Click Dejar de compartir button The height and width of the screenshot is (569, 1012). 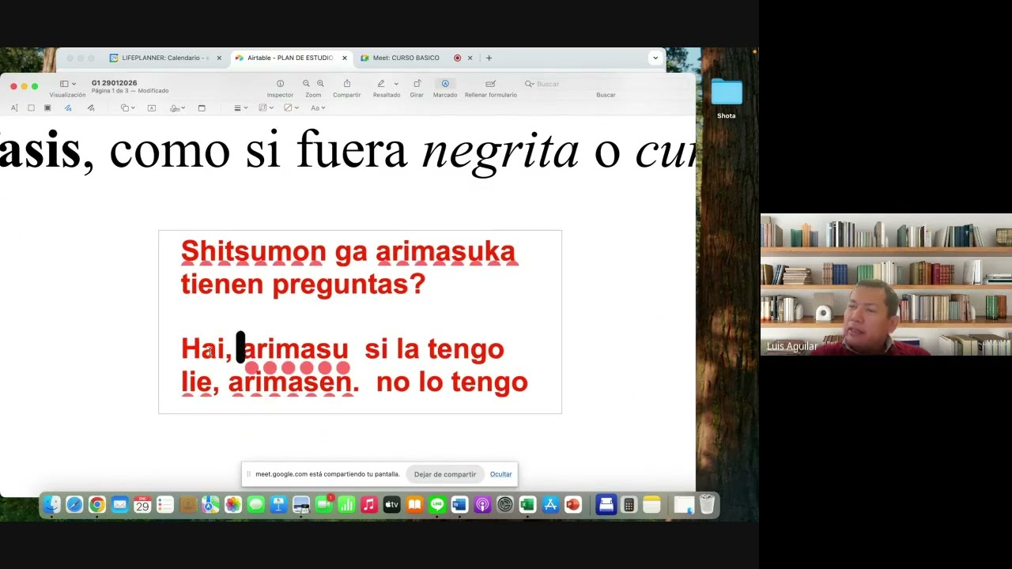445,474
